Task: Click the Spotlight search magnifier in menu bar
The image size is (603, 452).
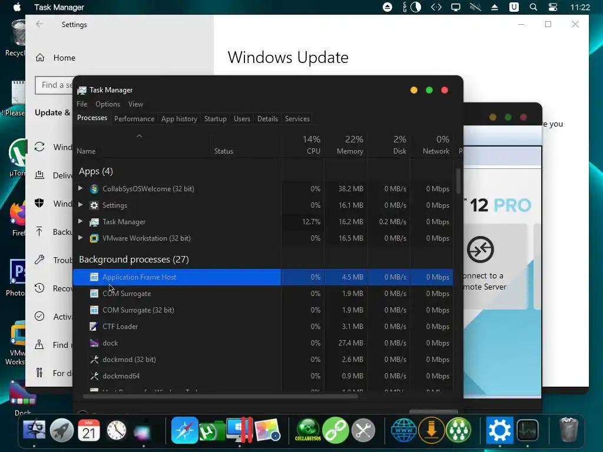Action: (x=534, y=7)
